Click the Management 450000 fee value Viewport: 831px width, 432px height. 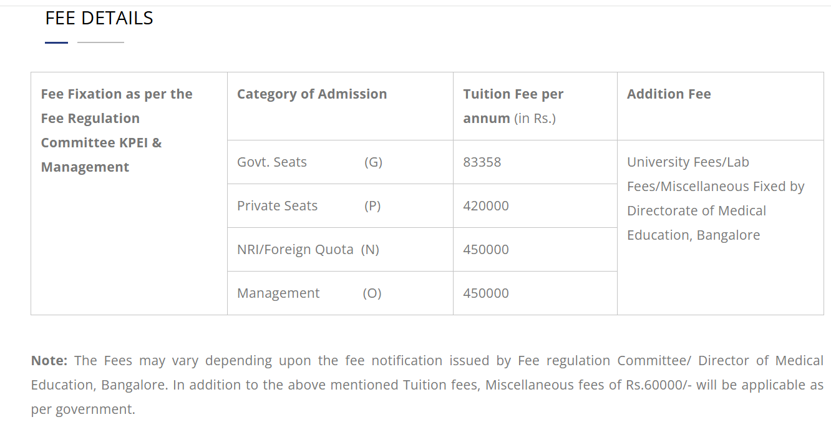pyautogui.click(x=485, y=293)
